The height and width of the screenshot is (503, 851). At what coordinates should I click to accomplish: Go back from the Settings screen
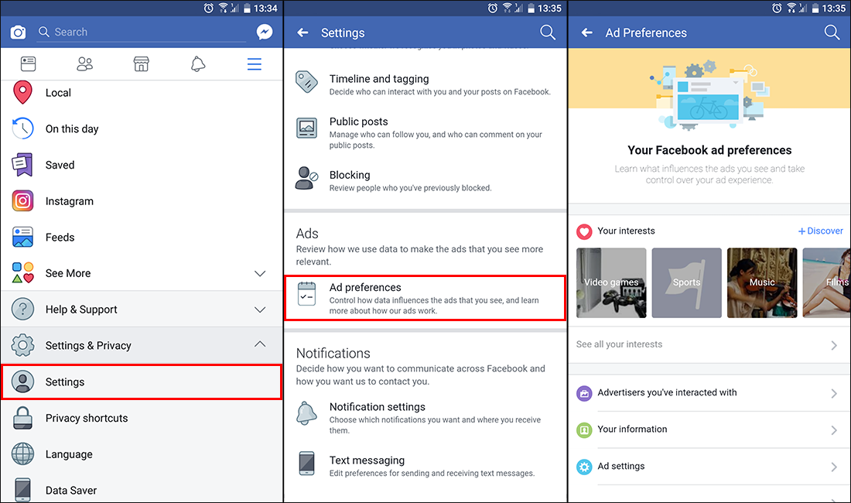pos(302,33)
